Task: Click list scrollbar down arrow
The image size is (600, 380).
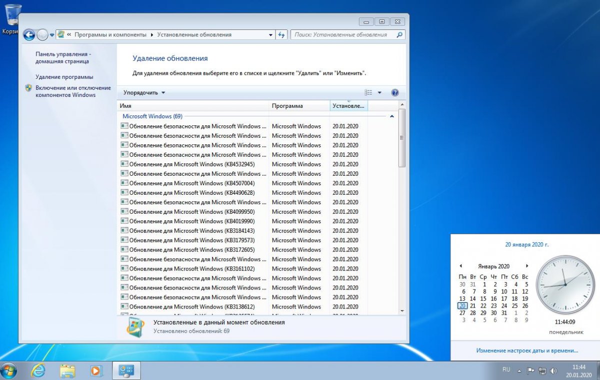Action: (402, 311)
